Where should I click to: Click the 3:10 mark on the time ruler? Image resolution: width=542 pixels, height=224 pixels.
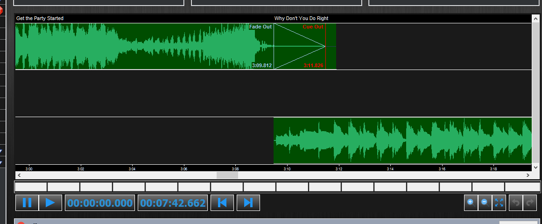pos(287,168)
